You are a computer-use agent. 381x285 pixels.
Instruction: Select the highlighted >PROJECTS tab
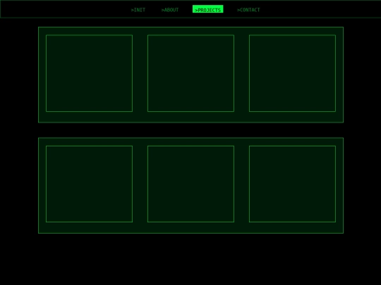[207, 9]
